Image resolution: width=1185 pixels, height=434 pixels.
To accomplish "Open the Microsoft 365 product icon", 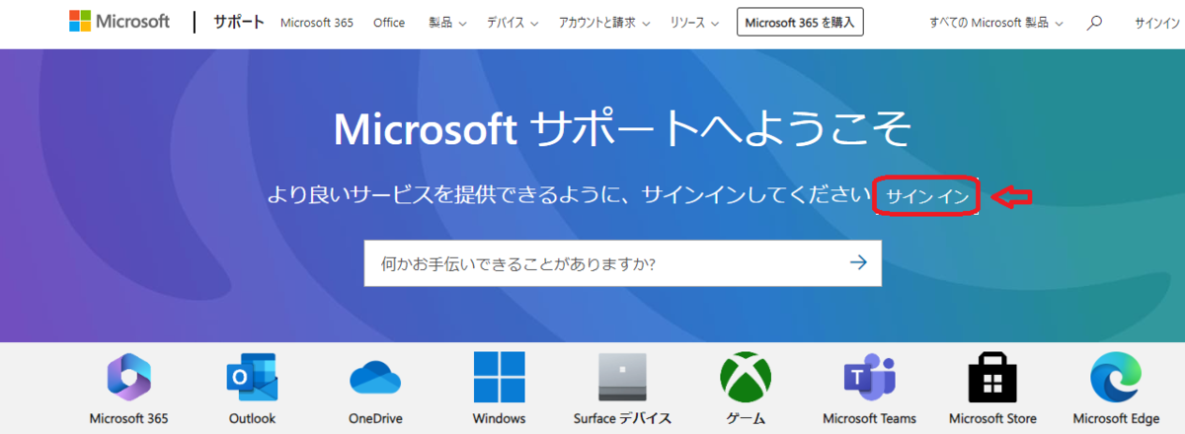I will (x=128, y=377).
